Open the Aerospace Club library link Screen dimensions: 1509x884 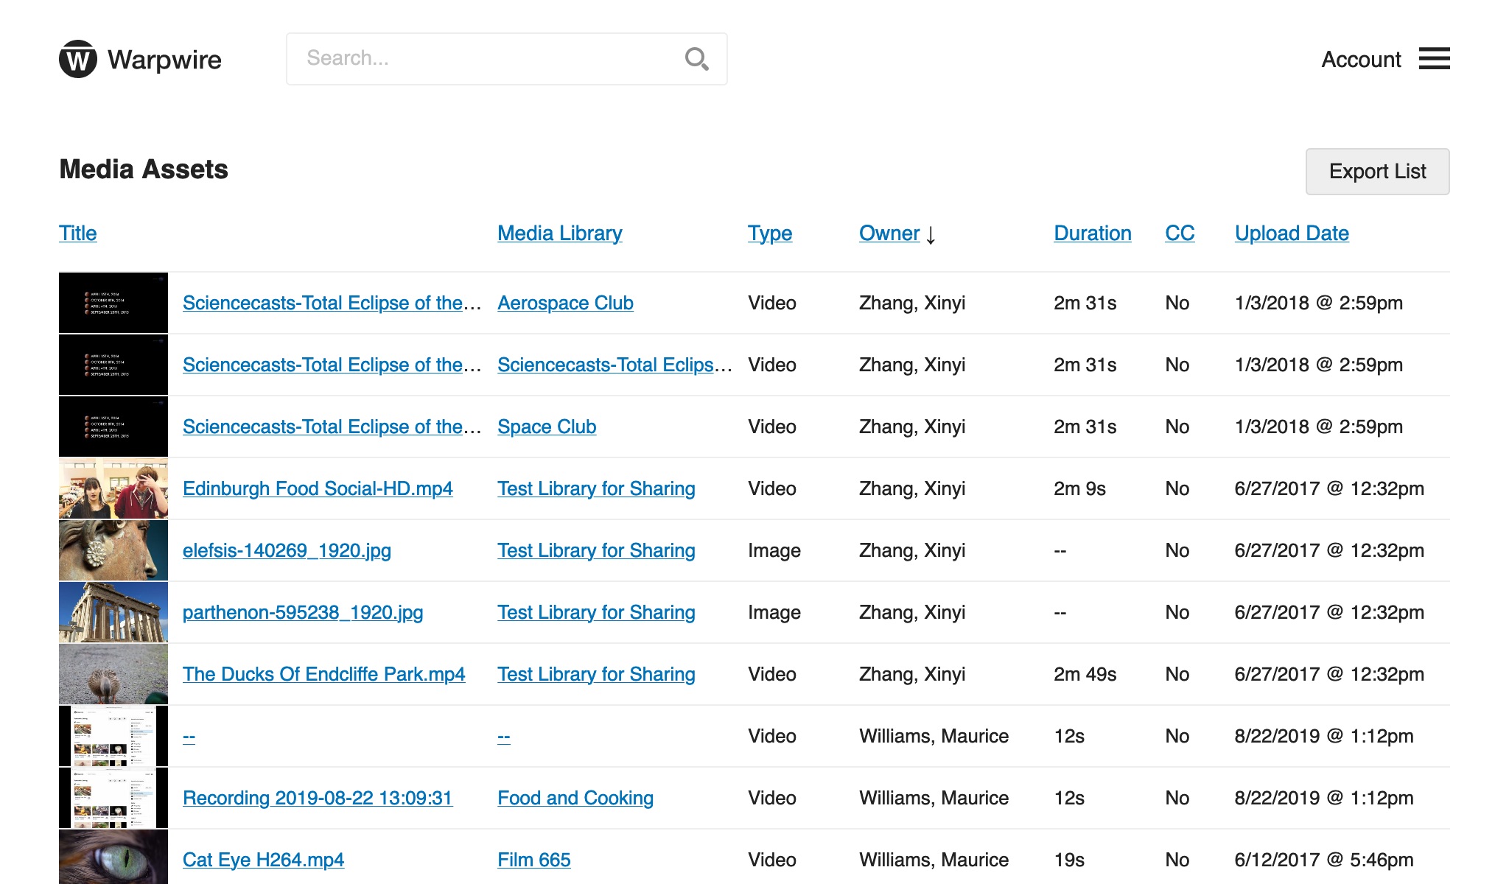(x=565, y=303)
